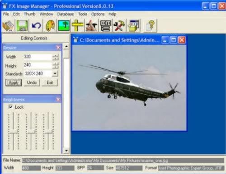Increase the Width spinner value
This screenshot has width=226, height=174.
tap(56, 56)
